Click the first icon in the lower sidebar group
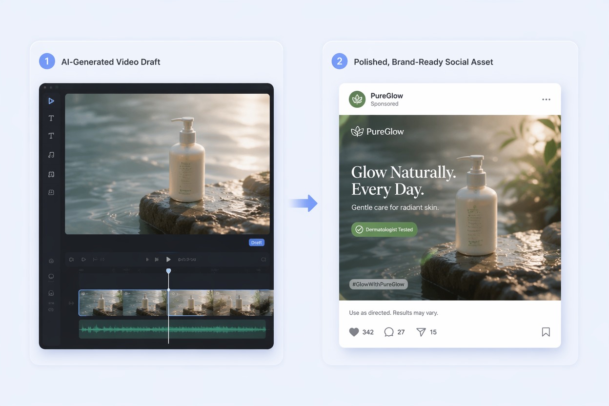Screen dimensions: 609x406 [51, 261]
